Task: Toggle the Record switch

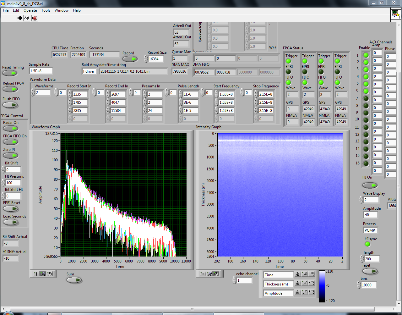Action: [130, 59]
